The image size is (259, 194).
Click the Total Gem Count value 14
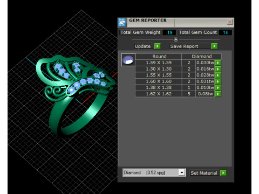click(225, 32)
